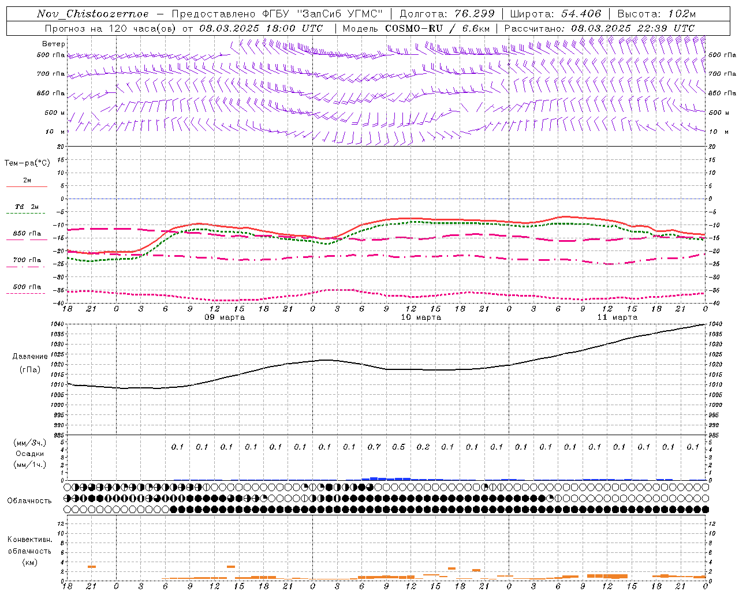The height and width of the screenshot is (591, 739).
Task: Click the '09 марта' date label
Action: [225, 317]
